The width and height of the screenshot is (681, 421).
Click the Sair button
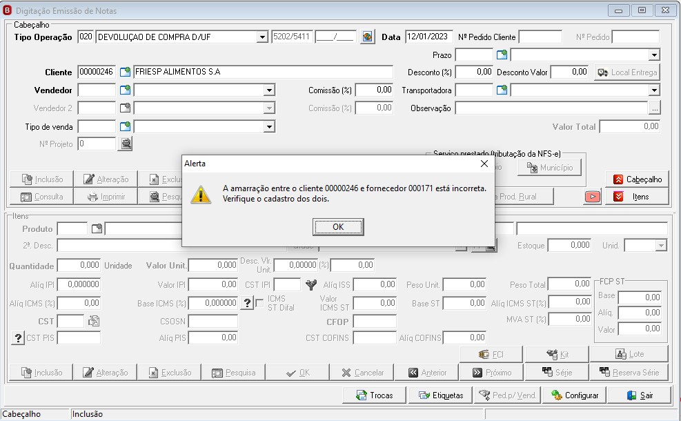tap(638, 395)
